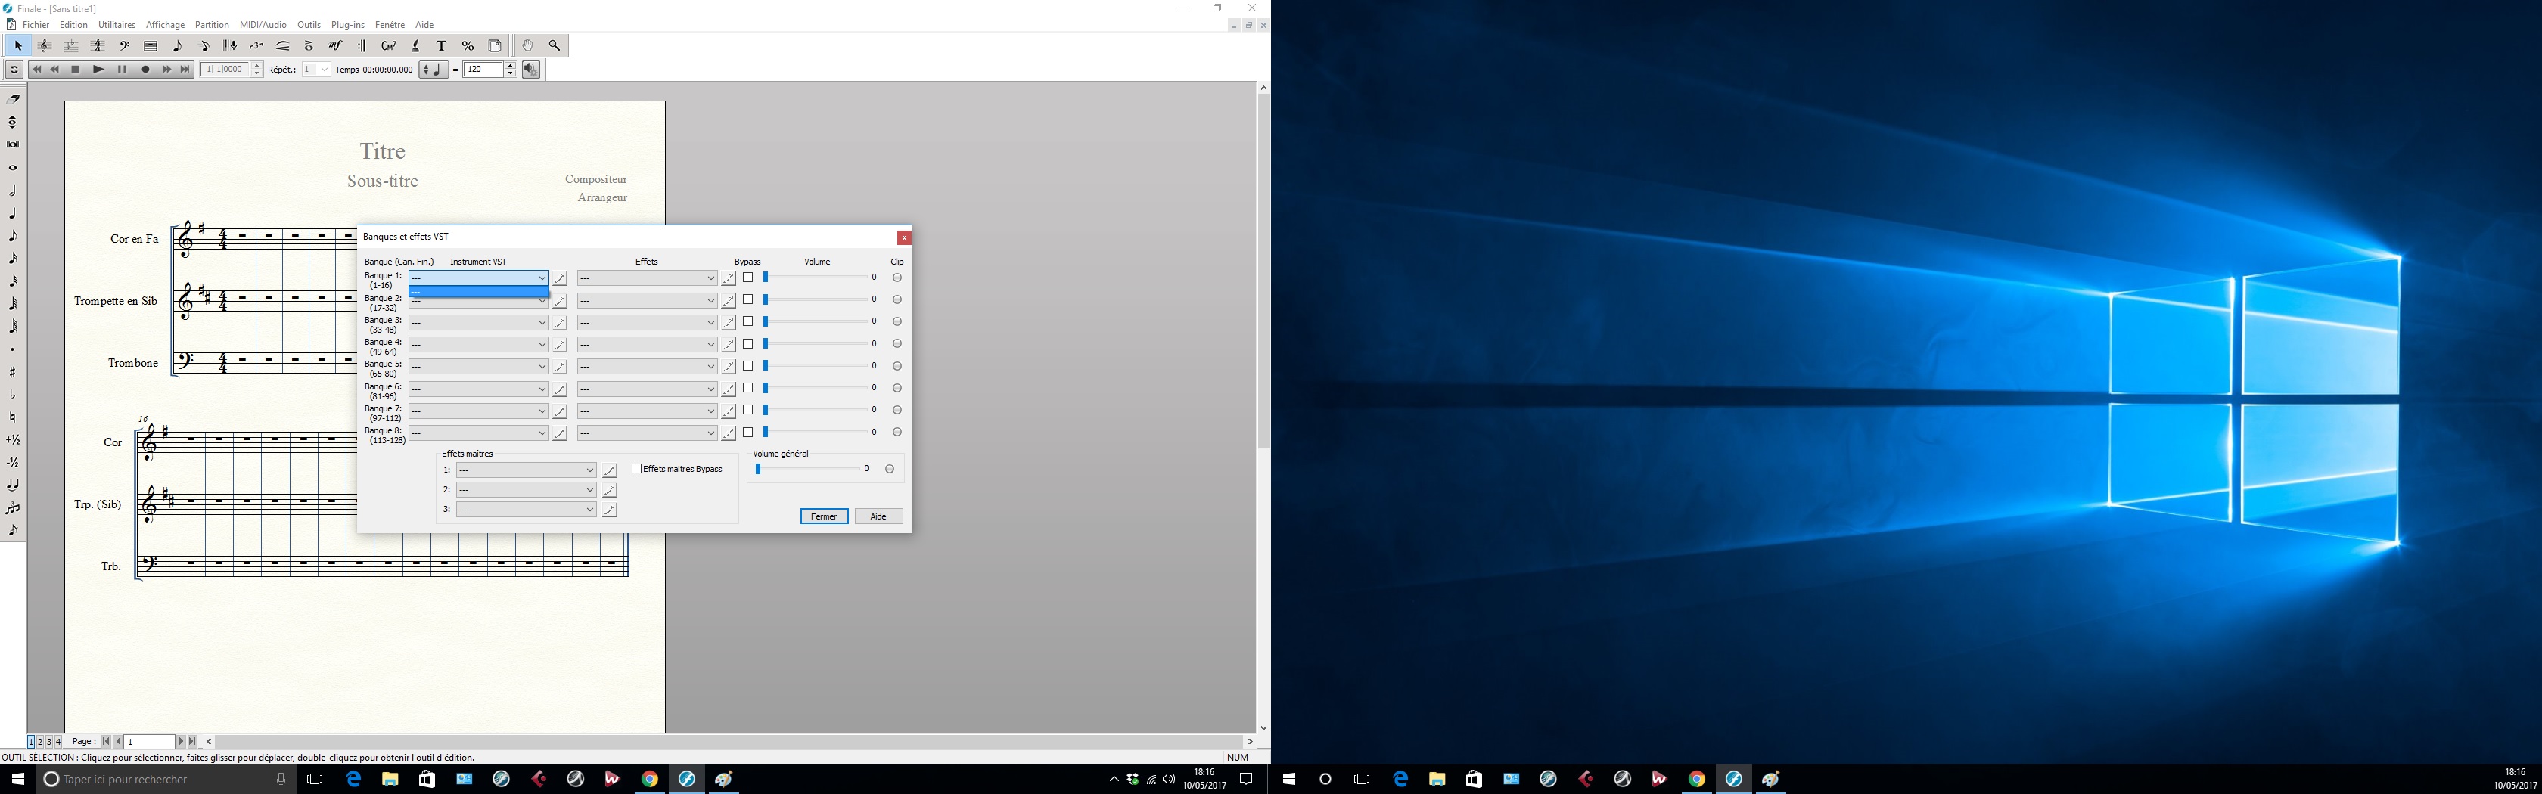Expand the Effets dropdown for Banque 2

point(648,301)
